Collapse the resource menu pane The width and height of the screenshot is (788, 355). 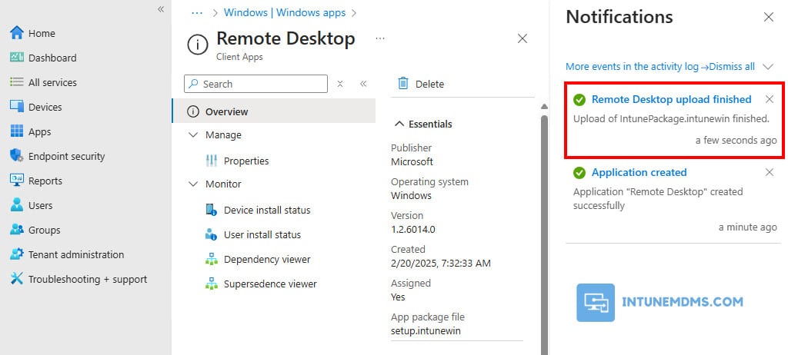(x=363, y=84)
